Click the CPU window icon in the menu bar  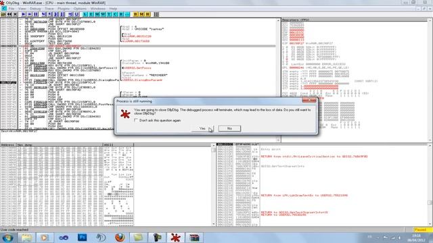click(x=3, y=9)
